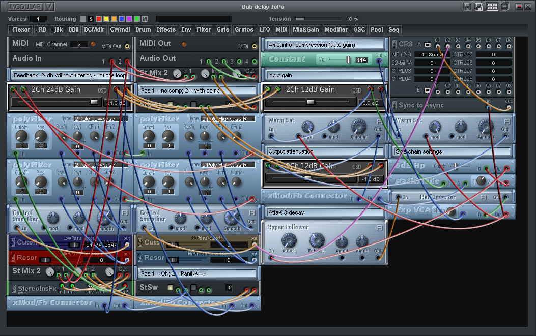Click the BC icon on Sync to Async
The height and width of the screenshot is (336, 536).
[394, 105]
